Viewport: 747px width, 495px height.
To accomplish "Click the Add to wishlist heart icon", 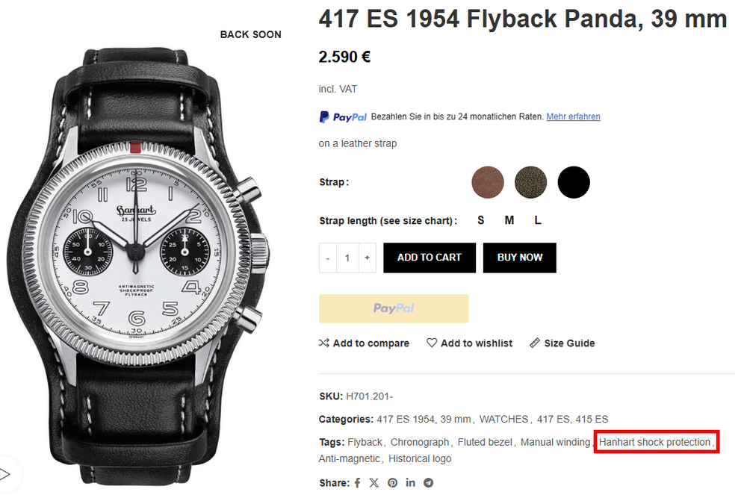I will (432, 343).
